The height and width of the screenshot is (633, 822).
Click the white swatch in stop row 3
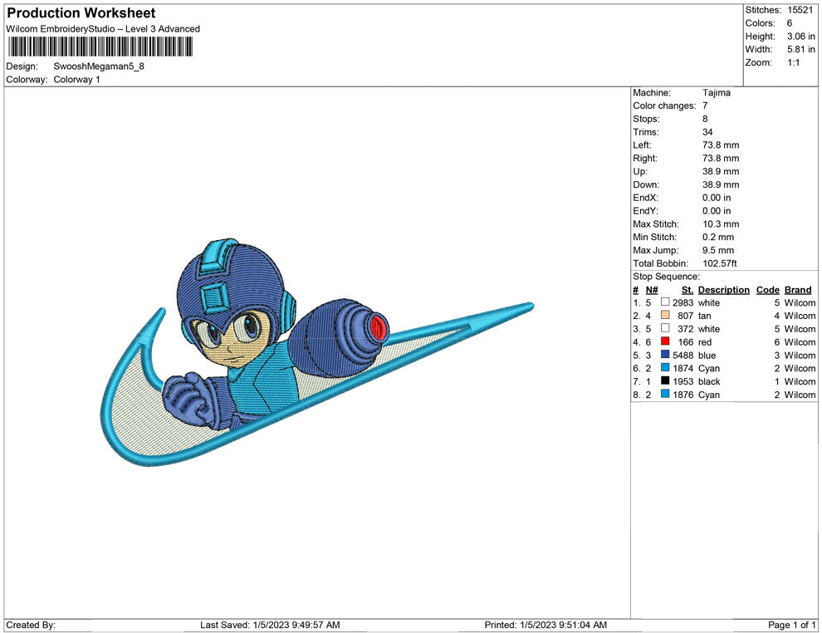(x=665, y=328)
